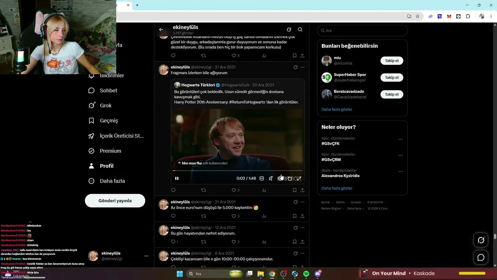
Task: Open the Windows Start menu
Action: coord(180,274)
